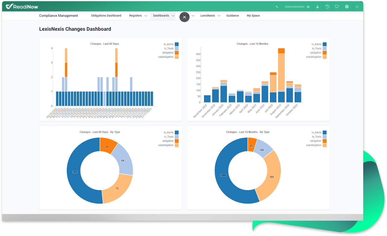Click In_Alerts swatch in Last 12 Months chart
Screen dimensions: 387x236
coord(325,44)
